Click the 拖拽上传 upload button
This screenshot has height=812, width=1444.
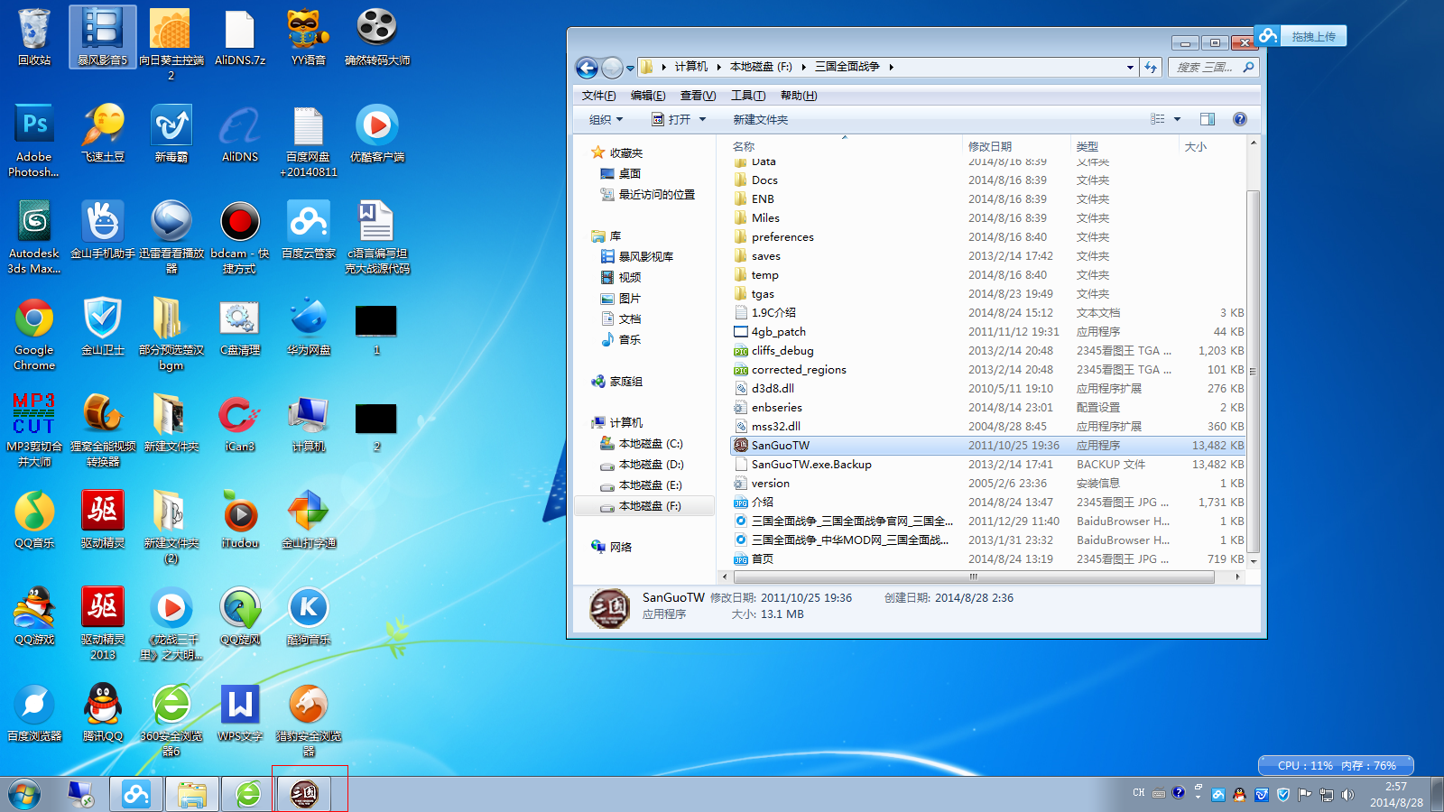[x=1301, y=36]
